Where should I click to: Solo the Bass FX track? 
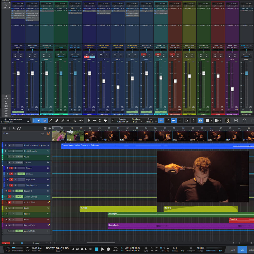tap(13, 191)
